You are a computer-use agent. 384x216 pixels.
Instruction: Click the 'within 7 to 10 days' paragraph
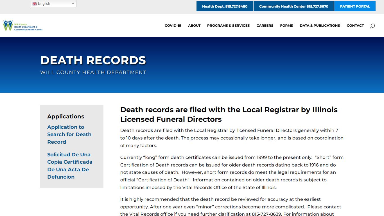pos(232,138)
